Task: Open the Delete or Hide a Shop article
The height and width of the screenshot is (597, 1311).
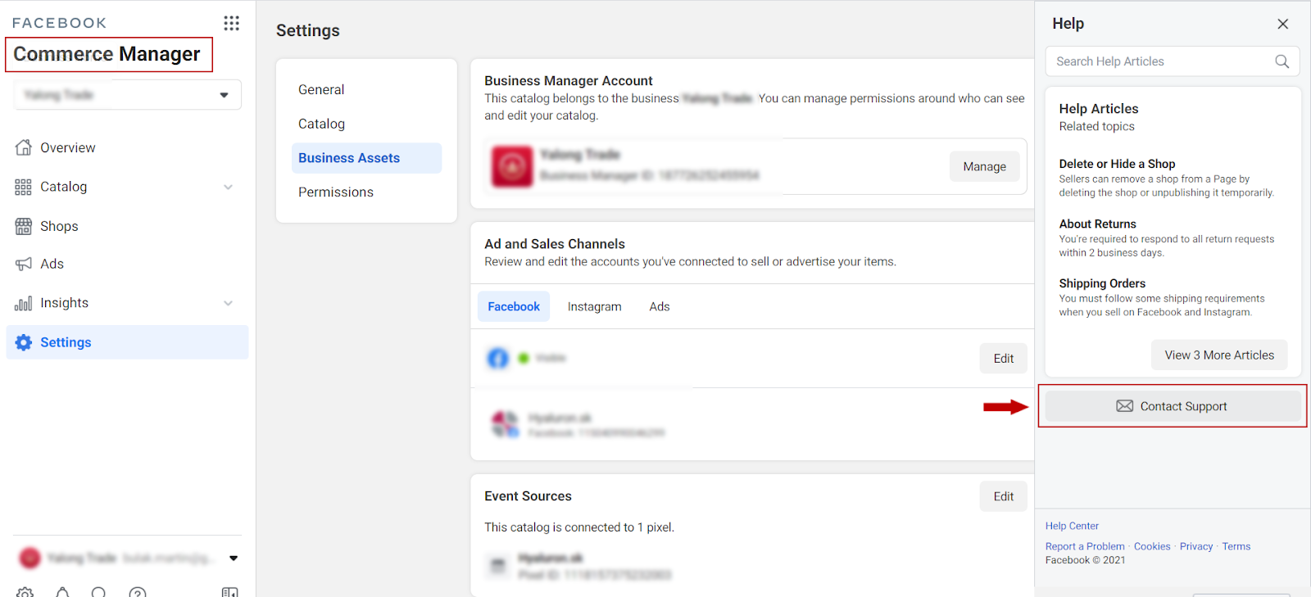Action: (1117, 164)
